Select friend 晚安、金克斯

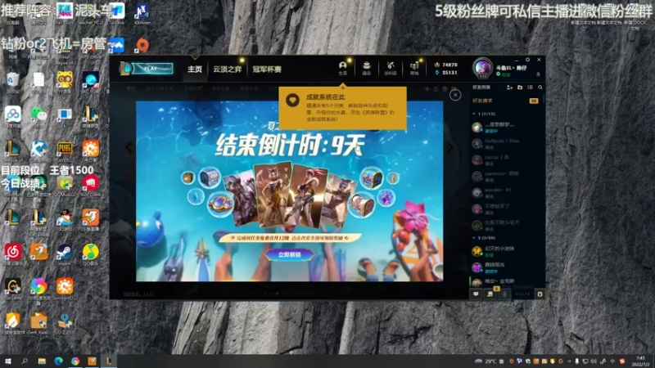click(506, 282)
